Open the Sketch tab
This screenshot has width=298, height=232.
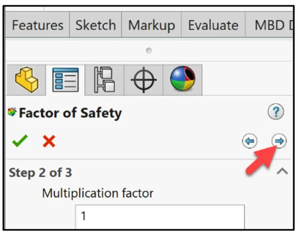pos(95,25)
